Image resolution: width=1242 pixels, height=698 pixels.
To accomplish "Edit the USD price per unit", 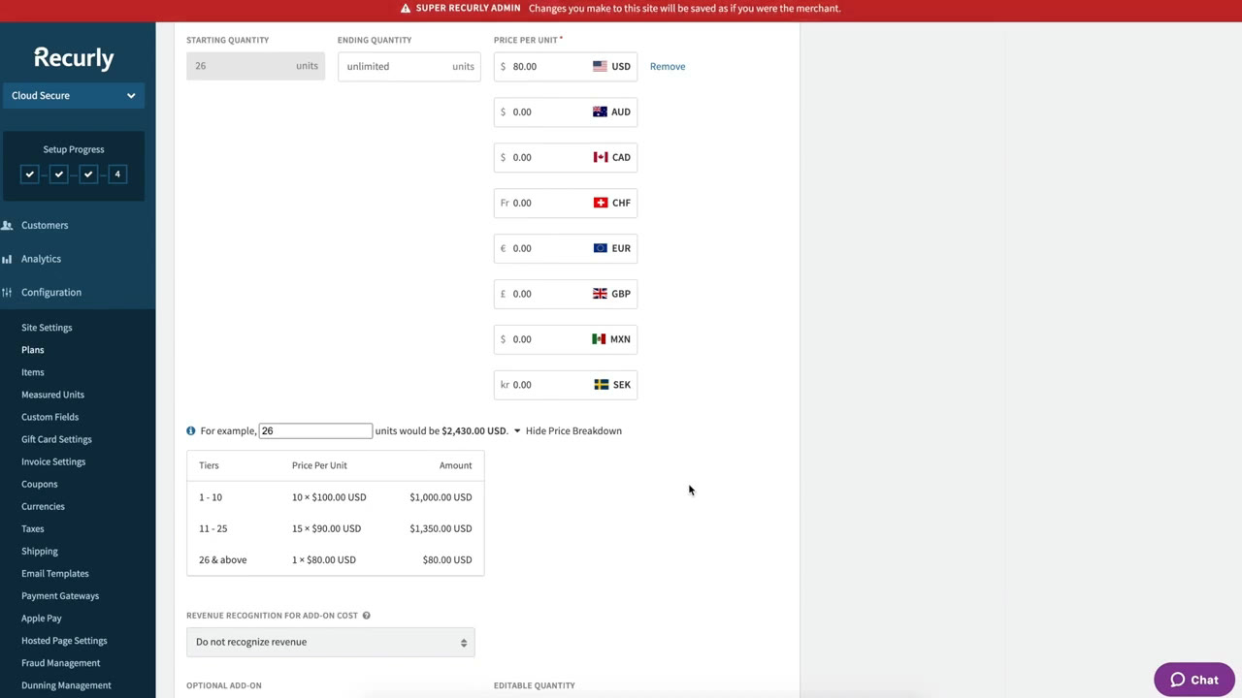I will point(566,66).
